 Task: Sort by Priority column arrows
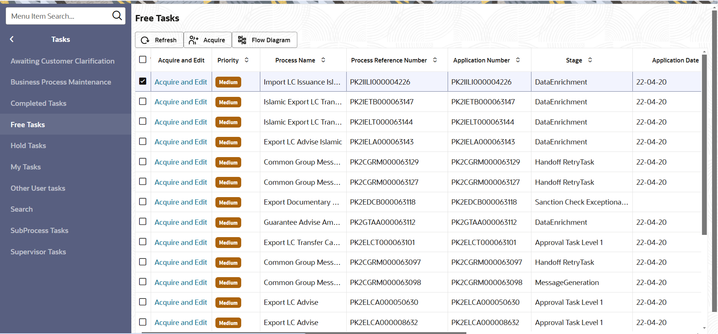click(246, 60)
